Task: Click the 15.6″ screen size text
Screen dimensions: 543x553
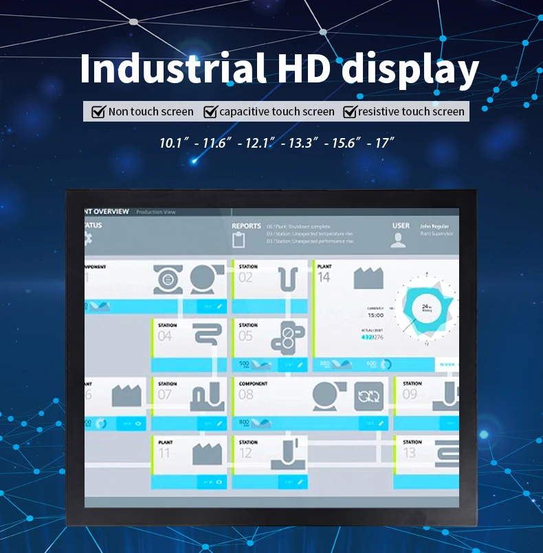Action: pyautogui.click(x=347, y=143)
